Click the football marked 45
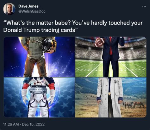This screenshot has height=130, width=150. (99, 43)
